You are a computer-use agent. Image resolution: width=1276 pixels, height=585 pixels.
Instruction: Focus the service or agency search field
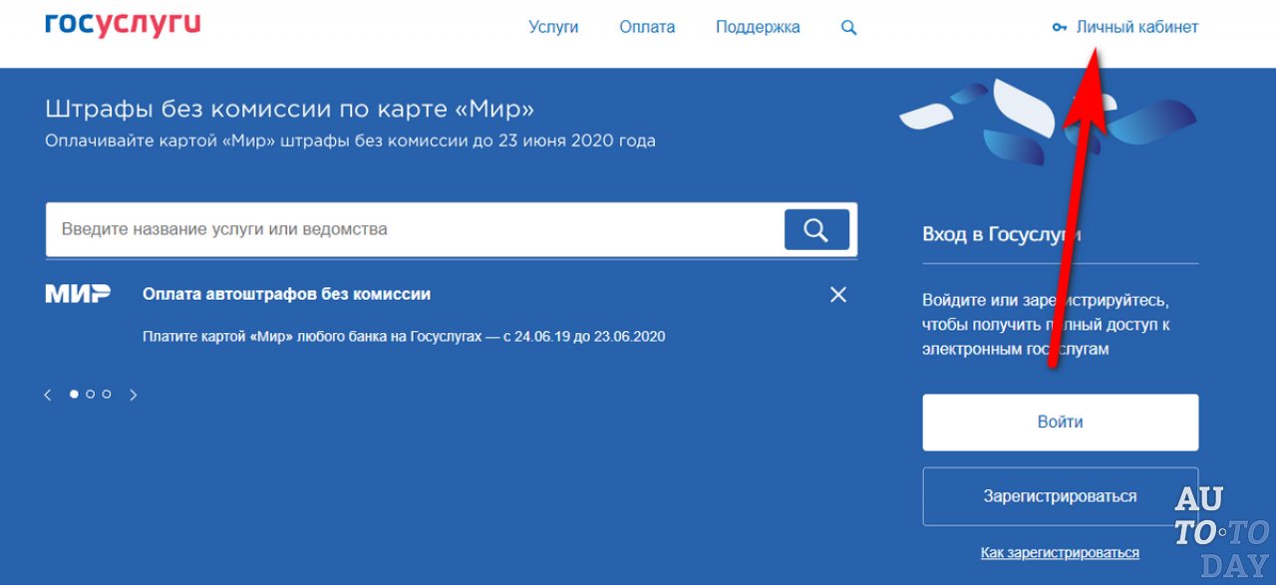pos(414,229)
